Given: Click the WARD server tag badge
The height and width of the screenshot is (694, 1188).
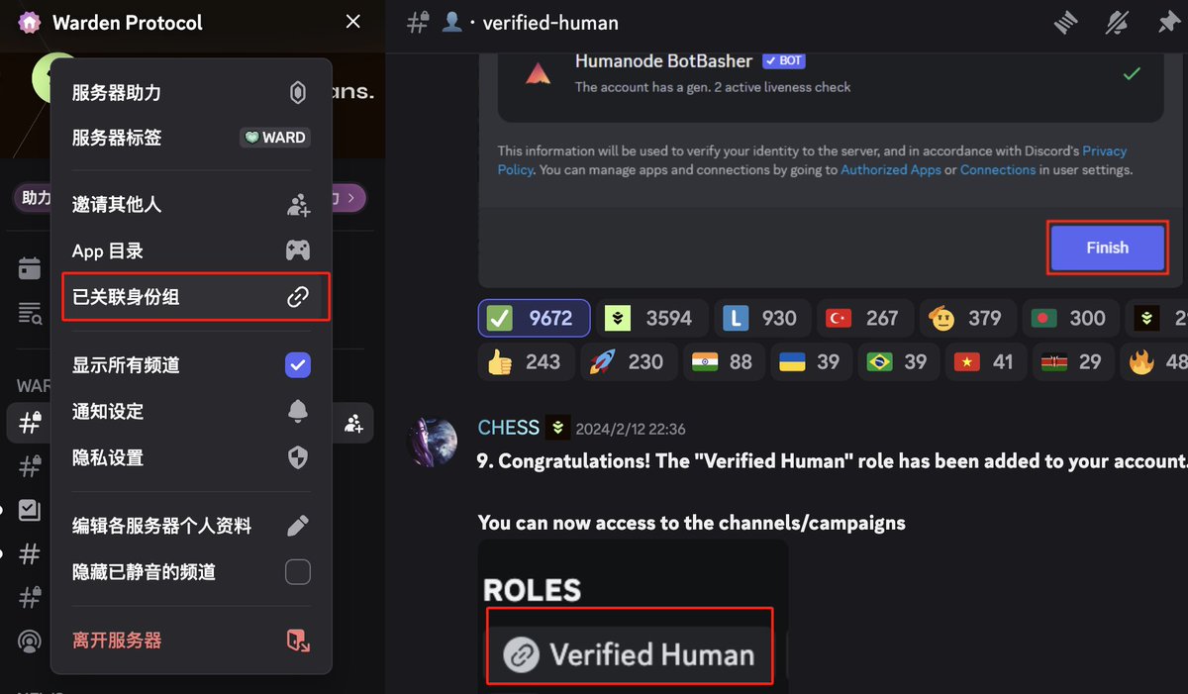Looking at the screenshot, I should pos(275,138).
